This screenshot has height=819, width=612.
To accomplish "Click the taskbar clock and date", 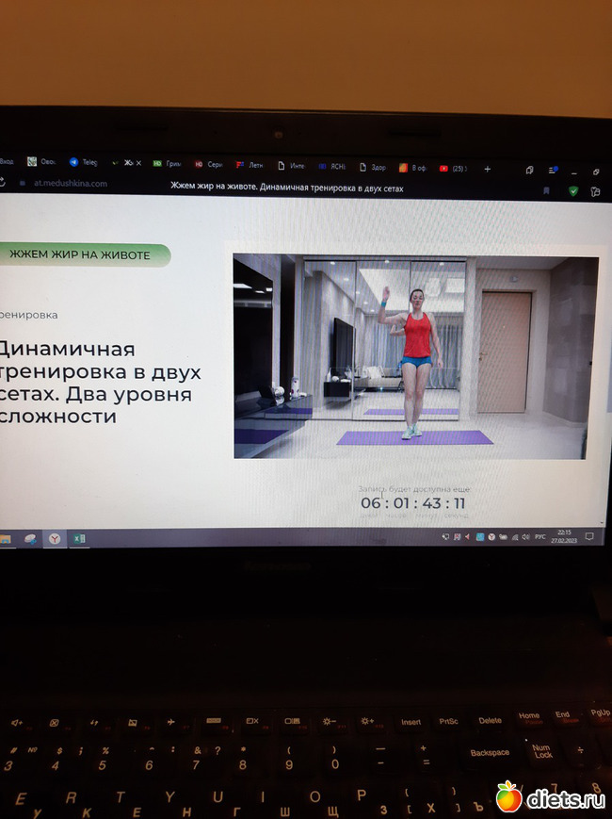I will point(562,536).
